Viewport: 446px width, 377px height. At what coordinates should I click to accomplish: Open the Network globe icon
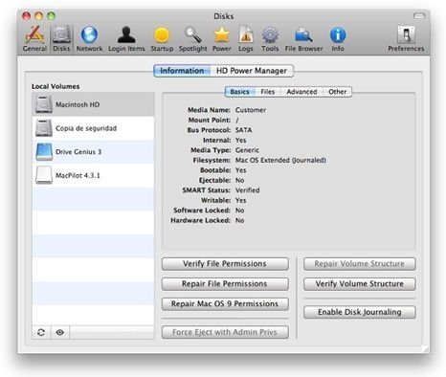[89, 39]
